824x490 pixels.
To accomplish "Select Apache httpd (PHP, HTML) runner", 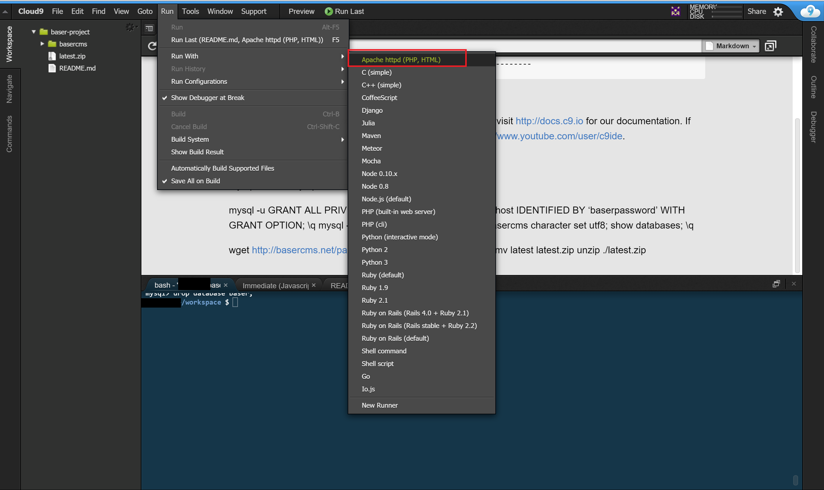I will pyautogui.click(x=421, y=60).
